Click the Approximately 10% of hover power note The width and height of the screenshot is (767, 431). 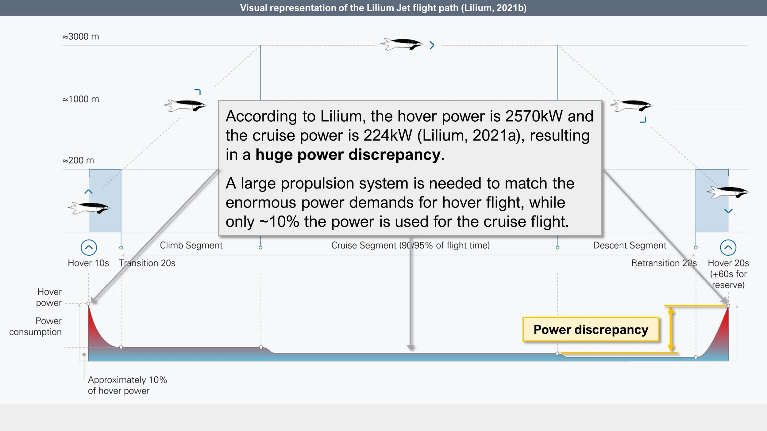[x=127, y=385]
